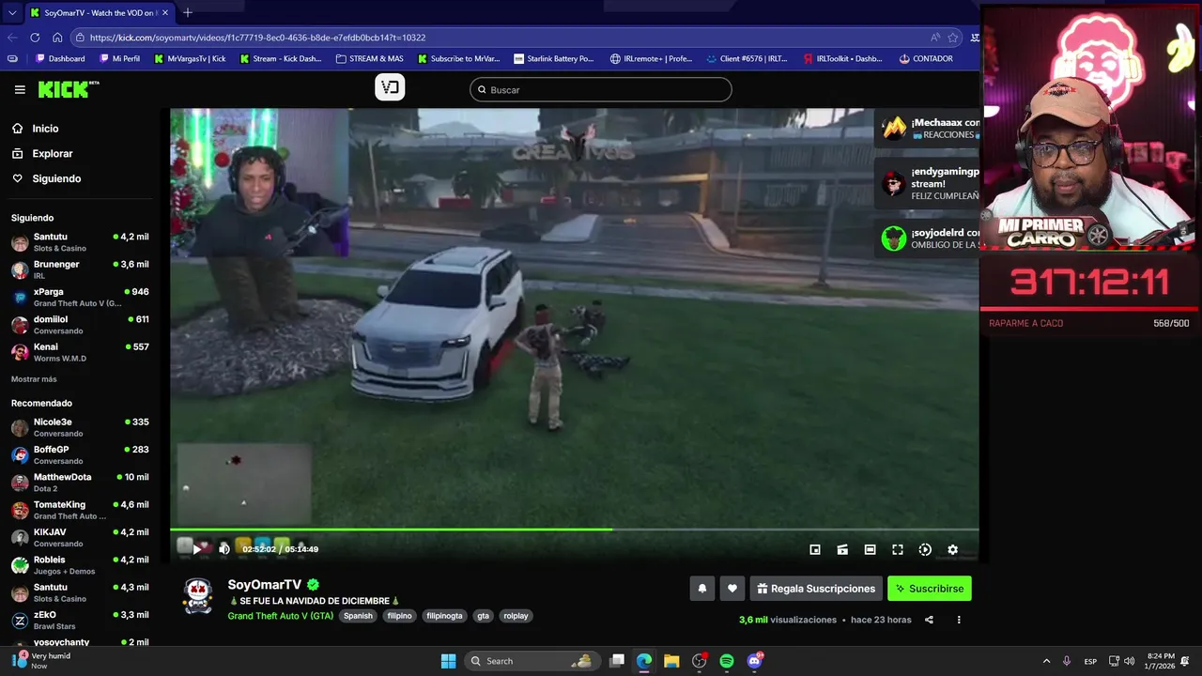The height and width of the screenshot is (676, 1202).
Task: Open the Dashboard bookmark
Action: (60, 58)
